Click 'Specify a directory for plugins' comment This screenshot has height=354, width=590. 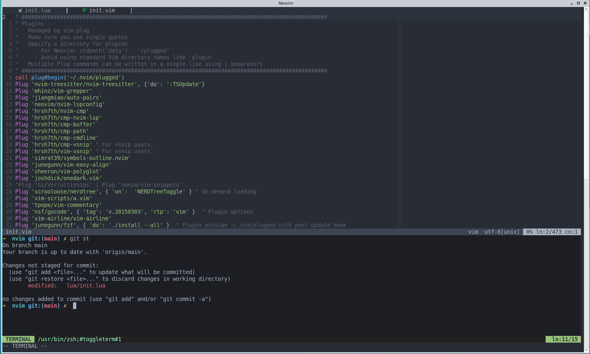78,44
